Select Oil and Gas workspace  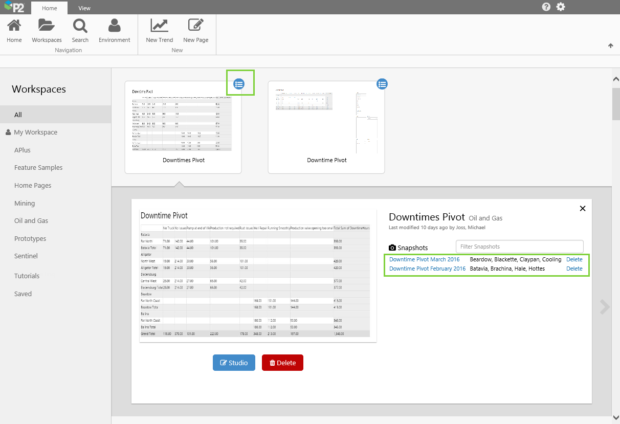pos(31,221)
